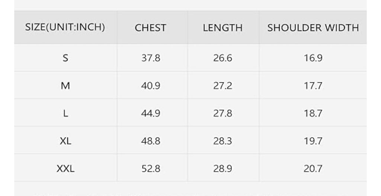
Task: Click the 37.8 chest value for S
Action: point(151,58)
